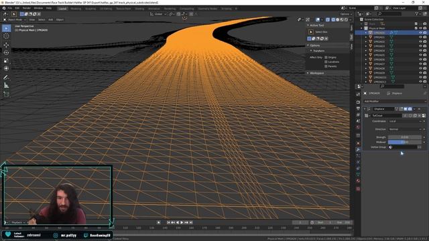The height and width of the screenshot is (241, 429).
Task: Select the Scale tool
Action: click(6, 60)
